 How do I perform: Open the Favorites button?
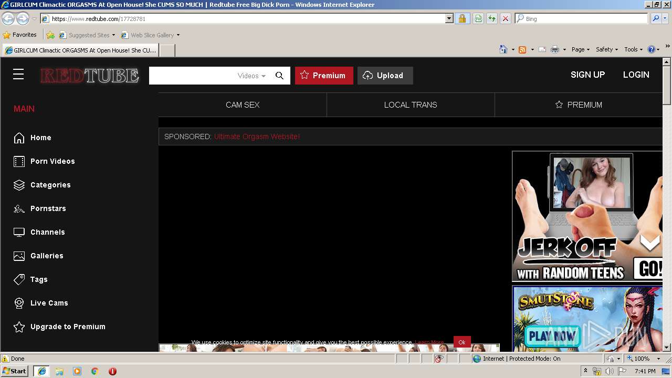[x=20, y=35]
